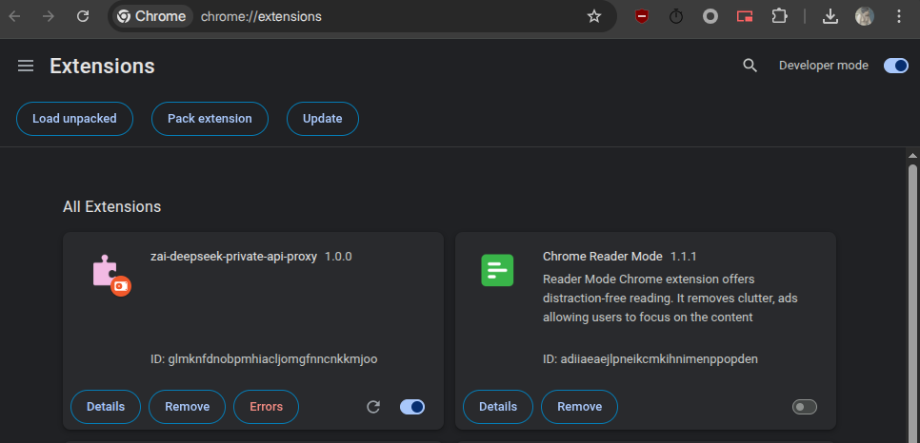Click the Chrome site info chip
920x443 pixels.
152,16
